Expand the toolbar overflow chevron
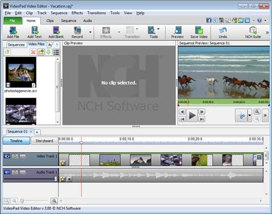This screenshot has width=272, height=214. tap(267, 33)
